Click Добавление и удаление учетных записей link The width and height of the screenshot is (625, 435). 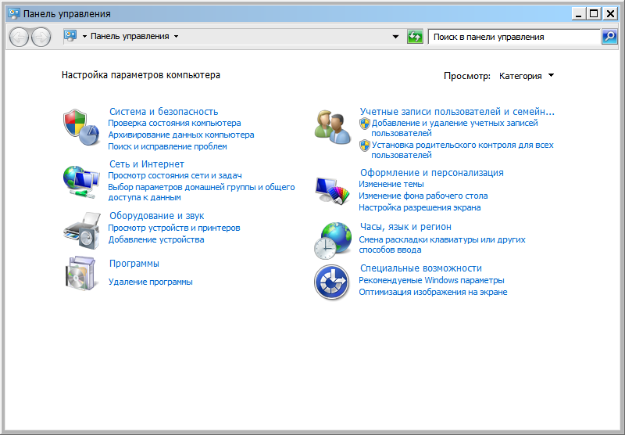point(455,128)
